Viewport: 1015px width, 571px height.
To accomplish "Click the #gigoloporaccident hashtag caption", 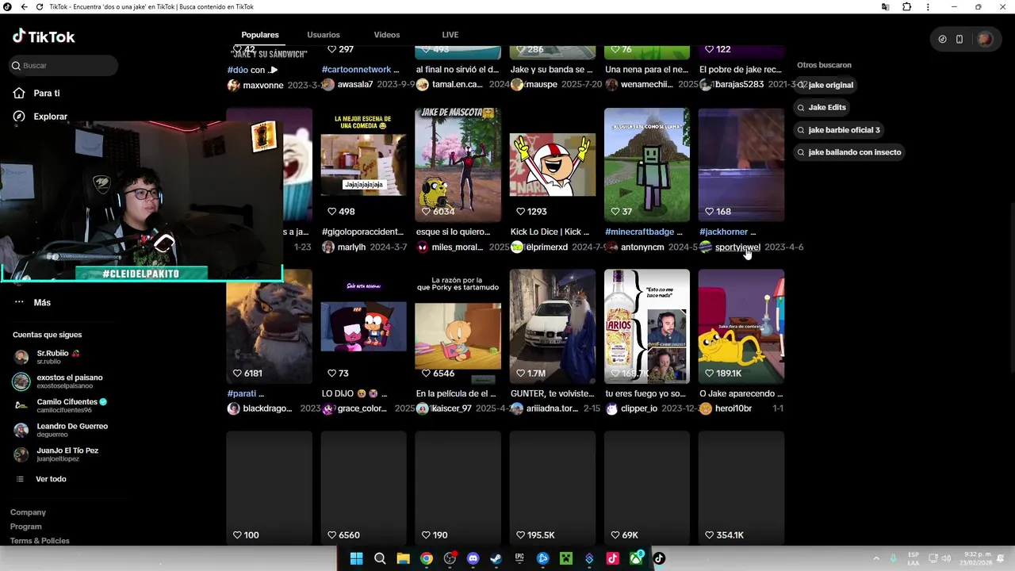I will tap(362, 232).
